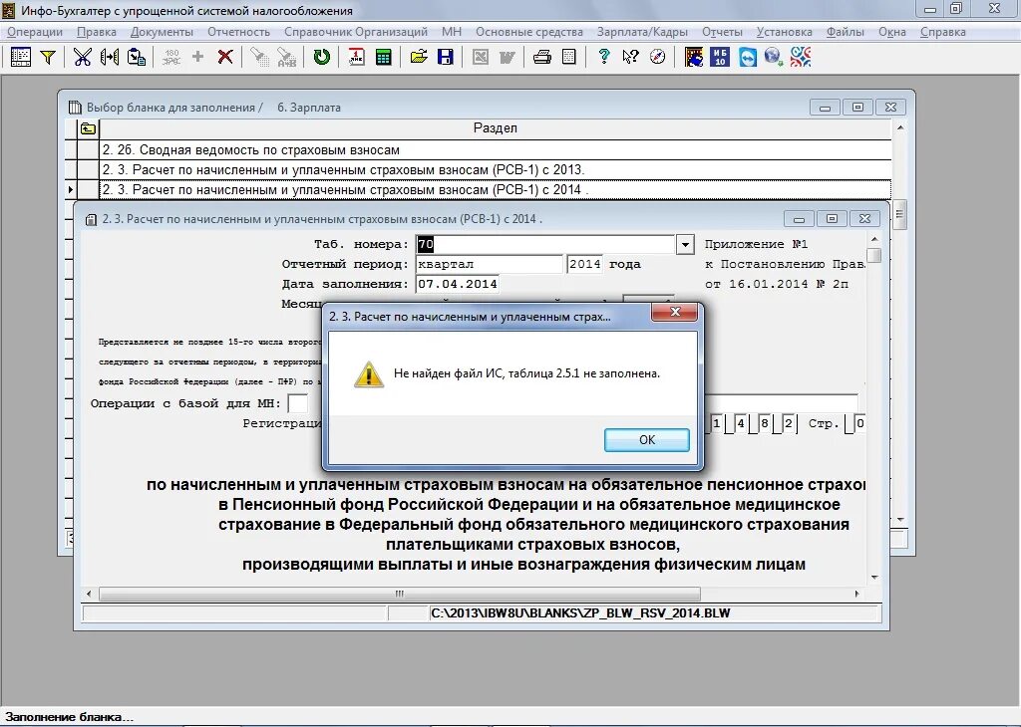Click the blue floppy save icon
The height and width of the screenshot is (727, 1021).
pyautogui.click(x=446, y=57)
